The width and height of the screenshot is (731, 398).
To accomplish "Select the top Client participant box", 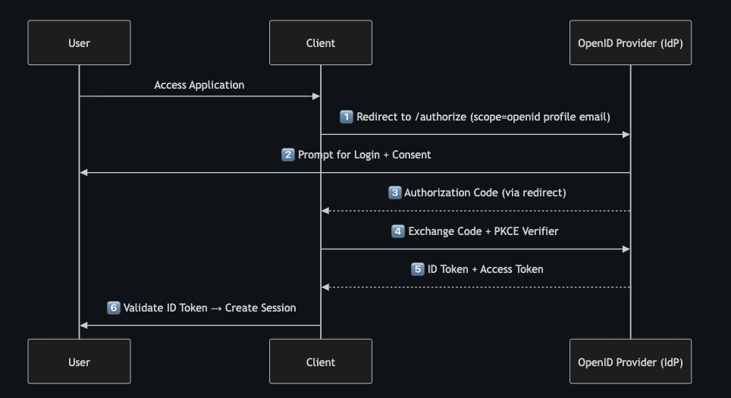I will [320, 42].
